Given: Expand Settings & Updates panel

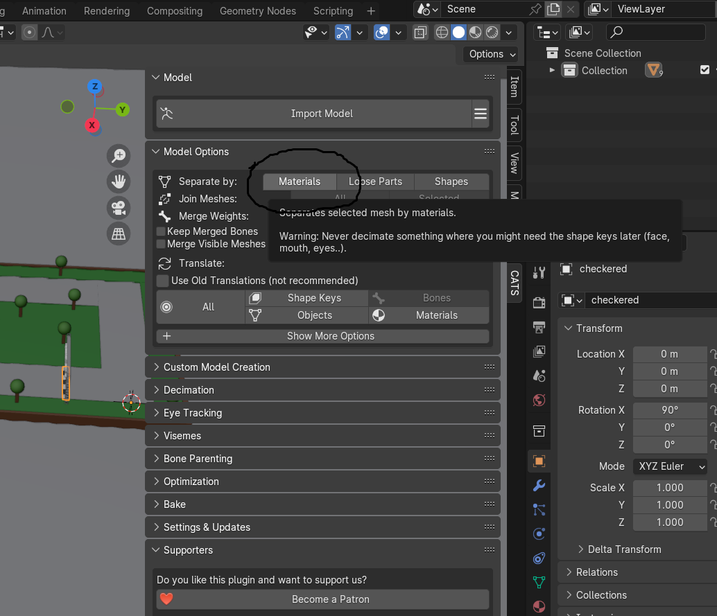Looking at the screenshot, I should 322,527.
